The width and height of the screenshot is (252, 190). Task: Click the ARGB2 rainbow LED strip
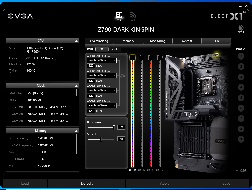142,114
